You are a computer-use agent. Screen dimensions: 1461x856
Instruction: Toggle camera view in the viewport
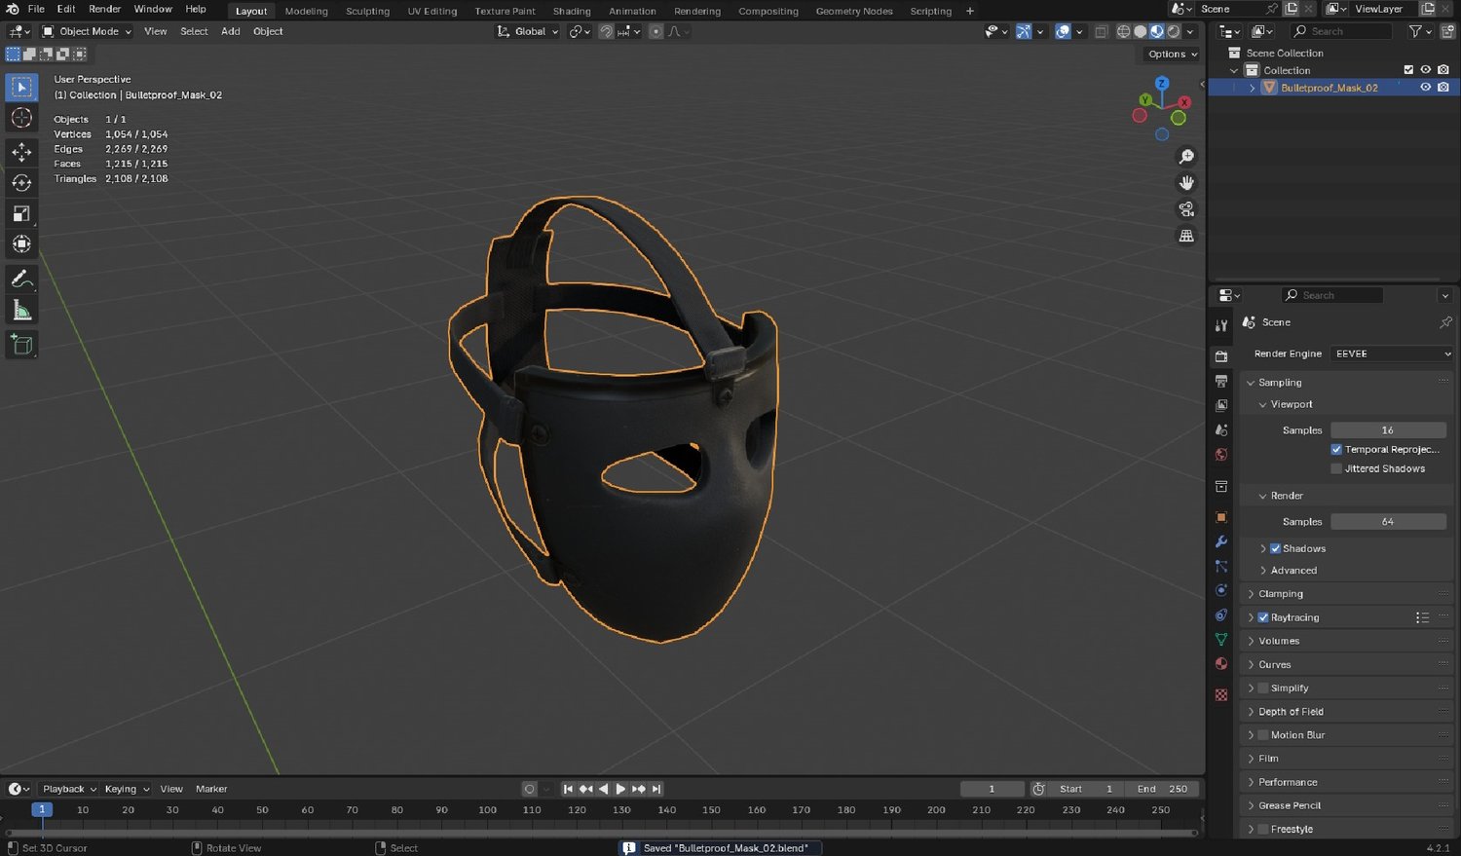[1186, 209]
